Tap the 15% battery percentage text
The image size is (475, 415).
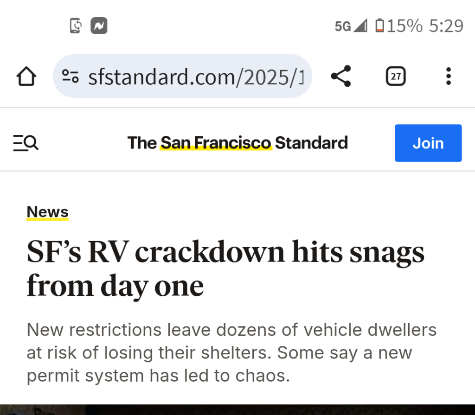click(x=404, y=26)
